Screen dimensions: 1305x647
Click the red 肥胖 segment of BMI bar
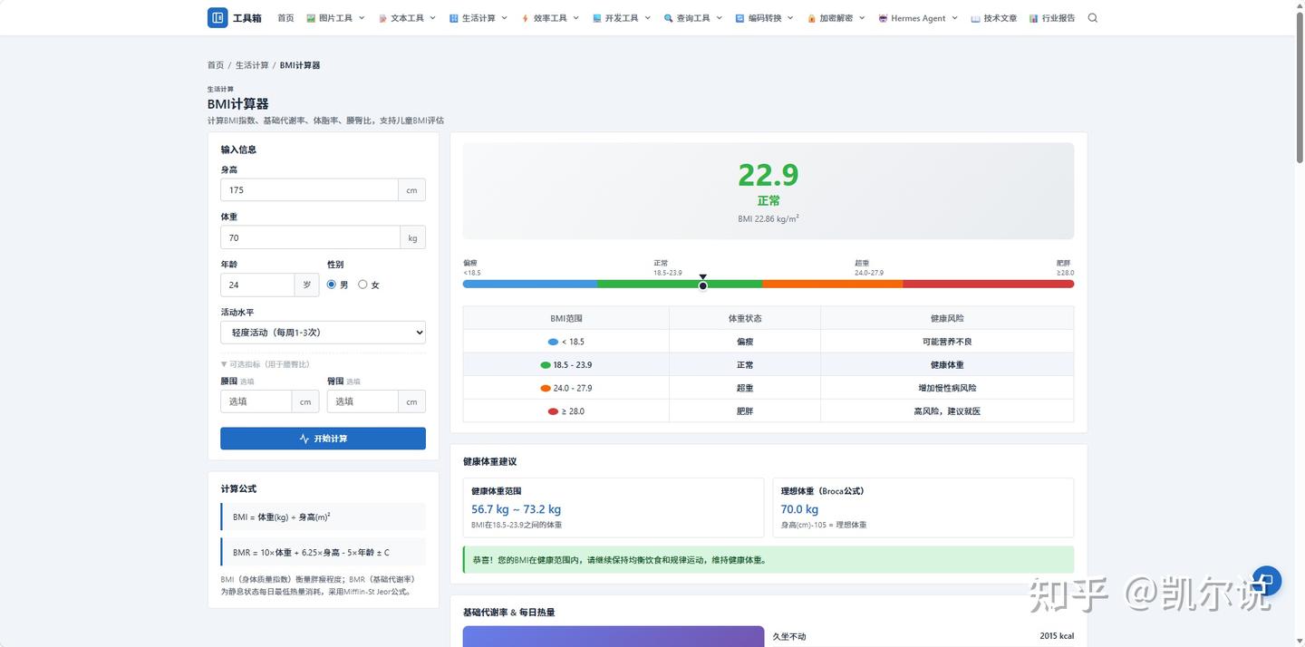(x=988, y=284)
